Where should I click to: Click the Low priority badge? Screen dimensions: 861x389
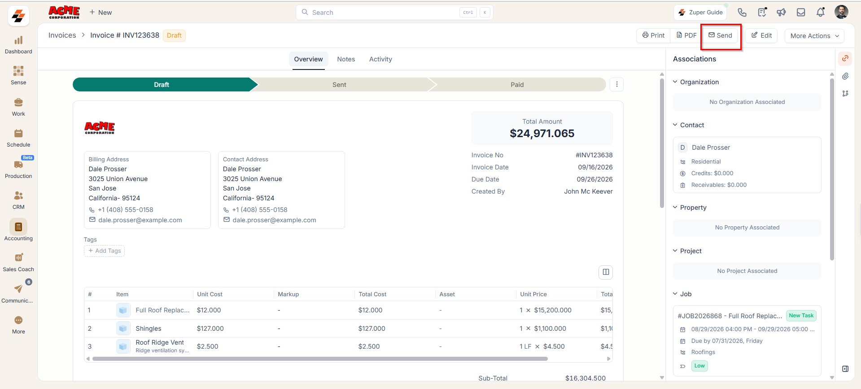click(699, 366)
